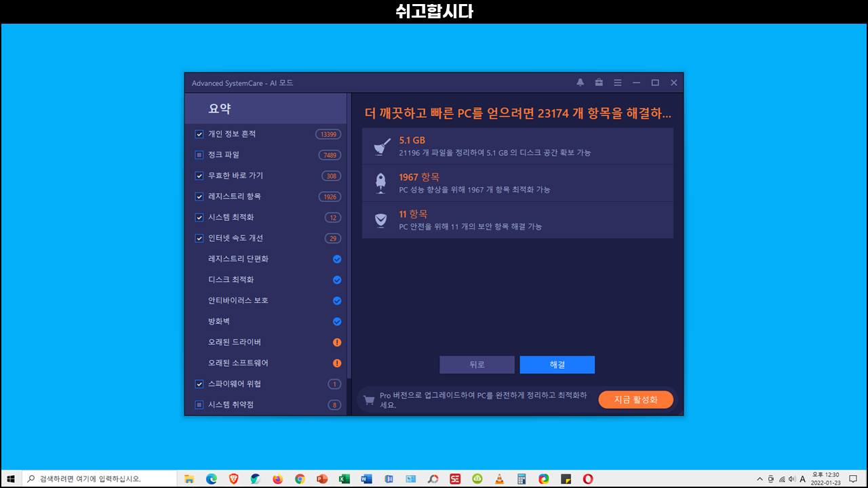Select the 디스크 최적화 row
This screenshot has width=868, height=488.
(265, 280)
